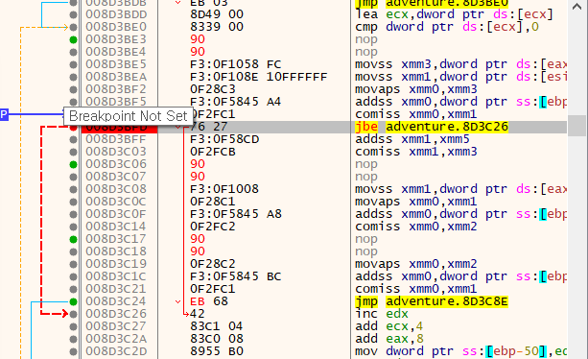Select address 008D3BE4
Image resolution: width=588 pixels, height=359 pixels.
116,52
